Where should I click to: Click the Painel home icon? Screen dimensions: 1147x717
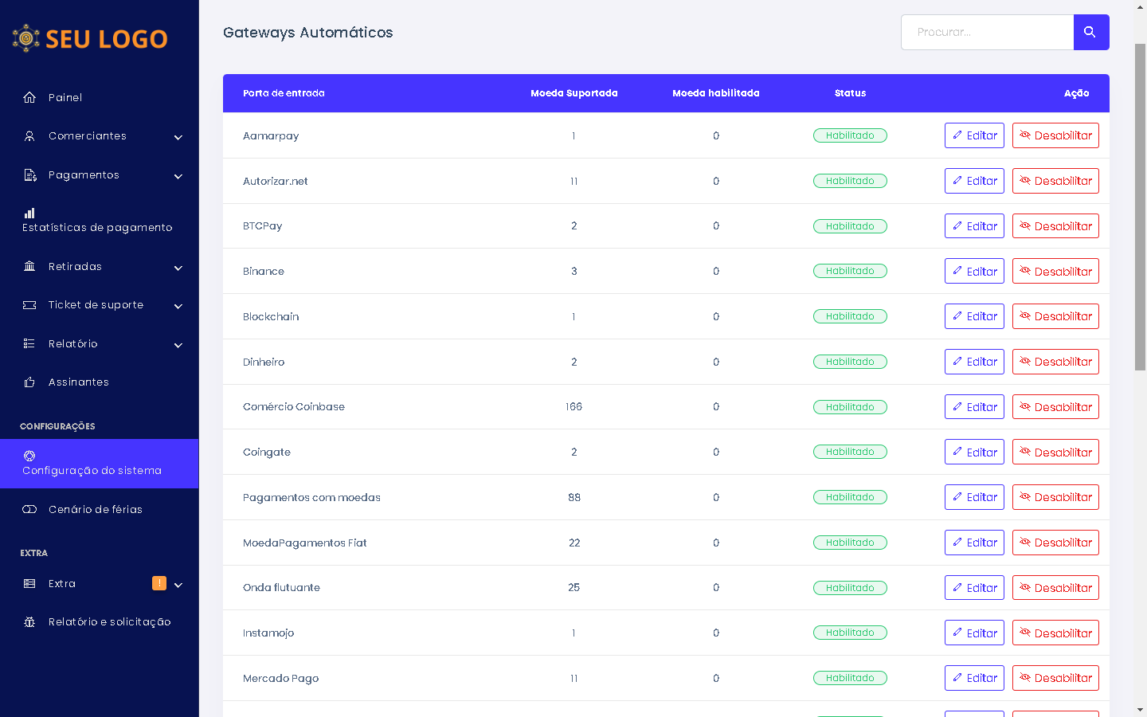click(x=29, y=97)
